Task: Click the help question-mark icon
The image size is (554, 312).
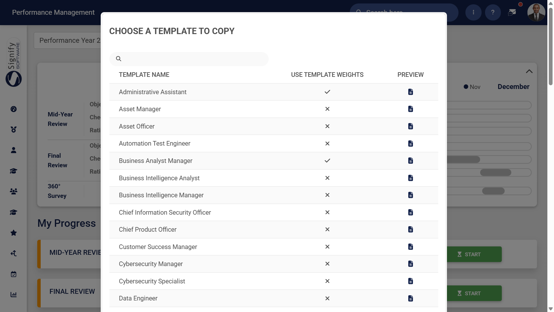Action: pos(493,12)
